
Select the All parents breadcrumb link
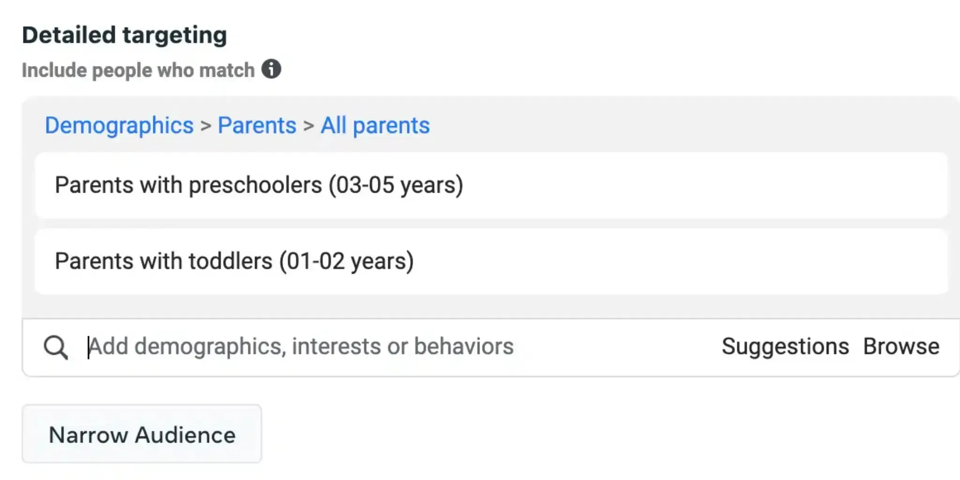coord(375,126)
